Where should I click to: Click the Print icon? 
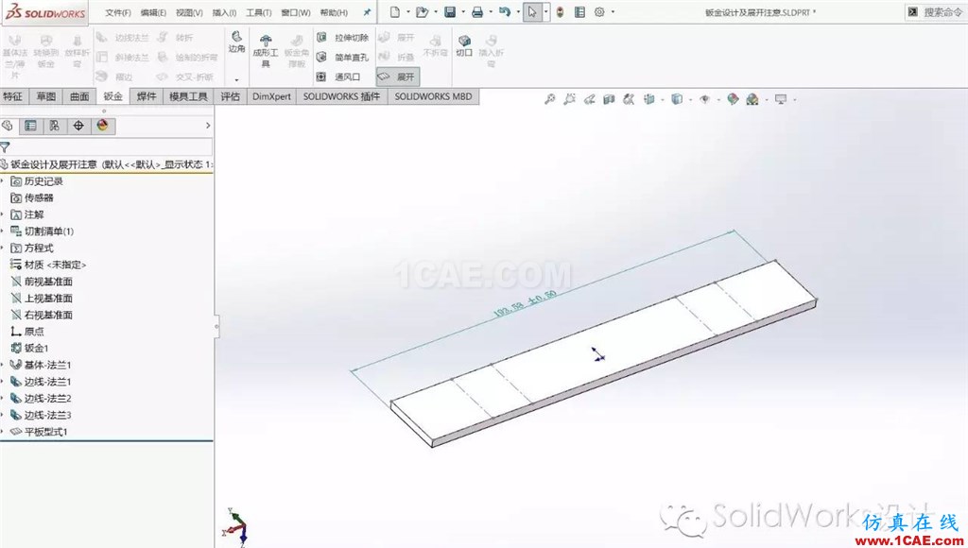click(477, 11)
